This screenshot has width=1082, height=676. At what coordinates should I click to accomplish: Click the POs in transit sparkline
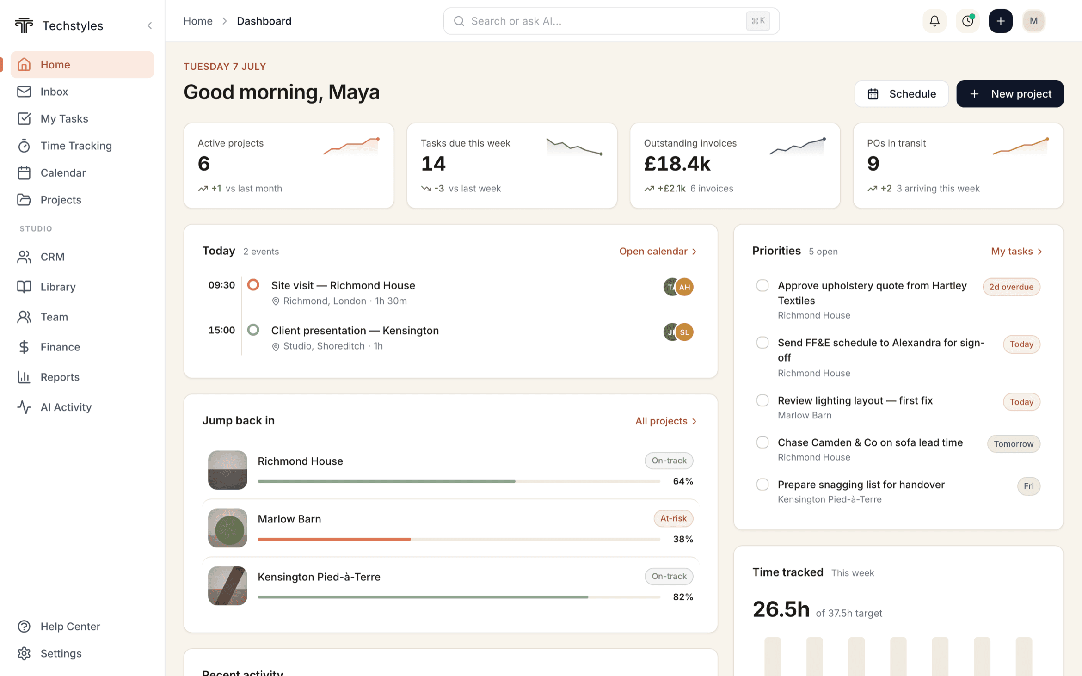click(1021, 147)
